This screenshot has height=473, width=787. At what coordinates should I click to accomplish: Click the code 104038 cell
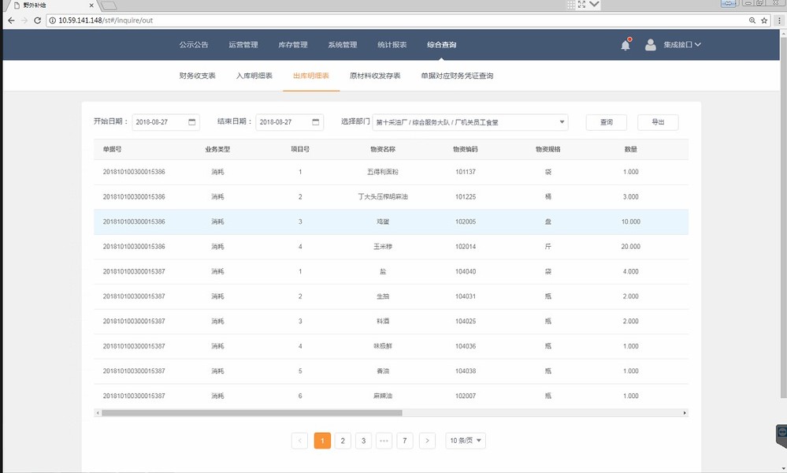[466, 371]
